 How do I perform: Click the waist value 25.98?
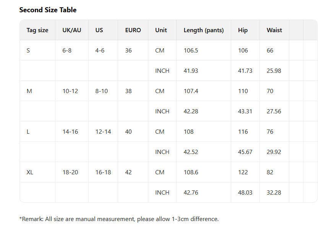[x=274, y=71]
